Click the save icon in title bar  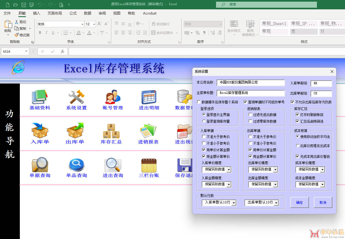coord(24,5)
